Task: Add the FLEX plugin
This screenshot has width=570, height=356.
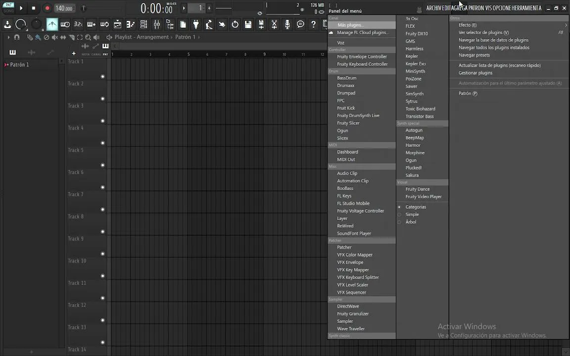Action: coord(410,26)
